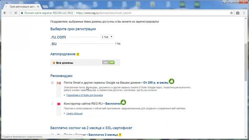Check the REG.RU site builder checkbox

(x=52, y=104)
